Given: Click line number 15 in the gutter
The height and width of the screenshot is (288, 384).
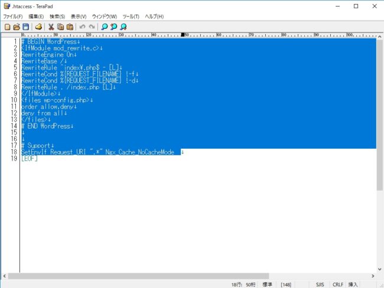Looking at the screenshot, I should (x=14, y=133).
